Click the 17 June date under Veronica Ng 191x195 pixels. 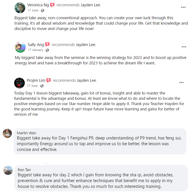tap(33, 10)
